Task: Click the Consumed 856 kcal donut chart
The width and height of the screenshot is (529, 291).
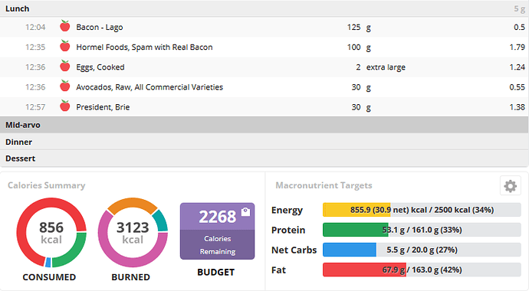Action: [51, 232]
